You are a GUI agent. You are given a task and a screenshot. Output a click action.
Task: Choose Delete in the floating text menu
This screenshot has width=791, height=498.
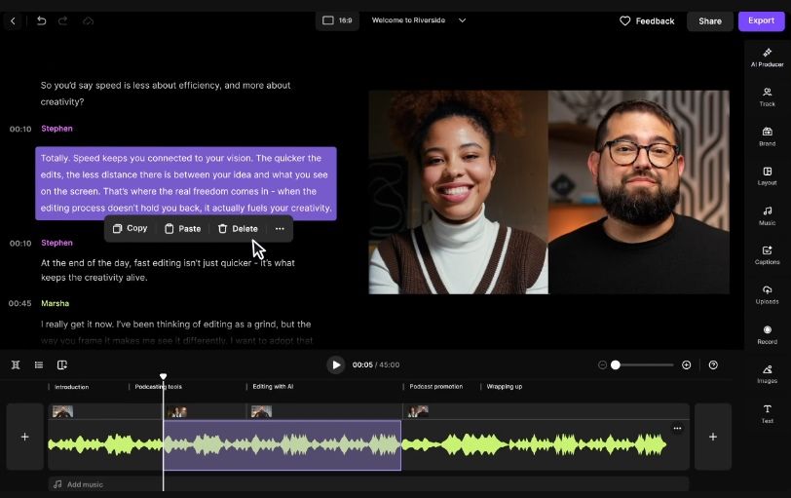point(238,229)
